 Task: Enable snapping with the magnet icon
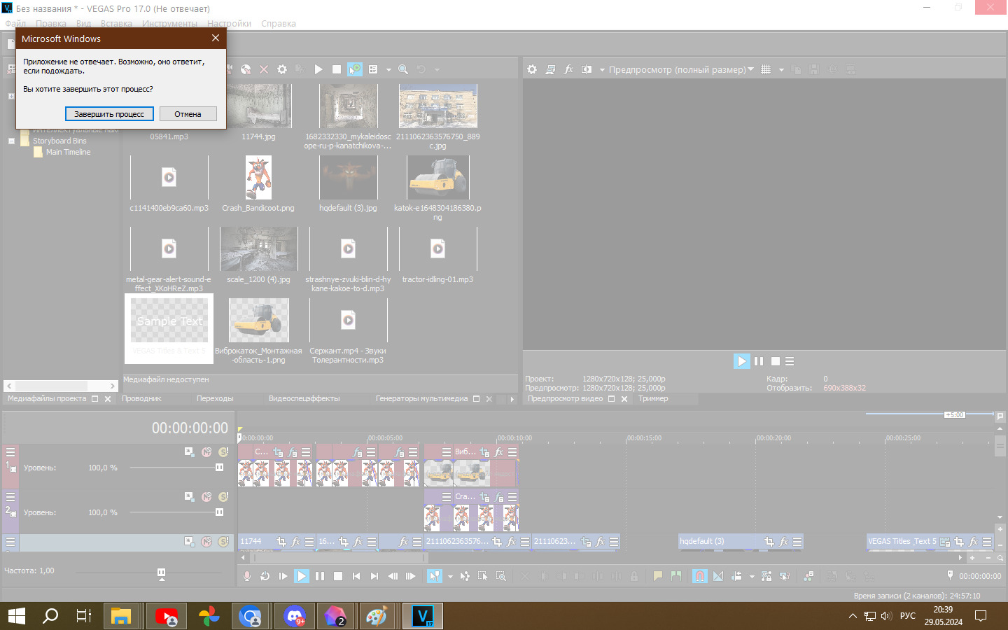699,576
